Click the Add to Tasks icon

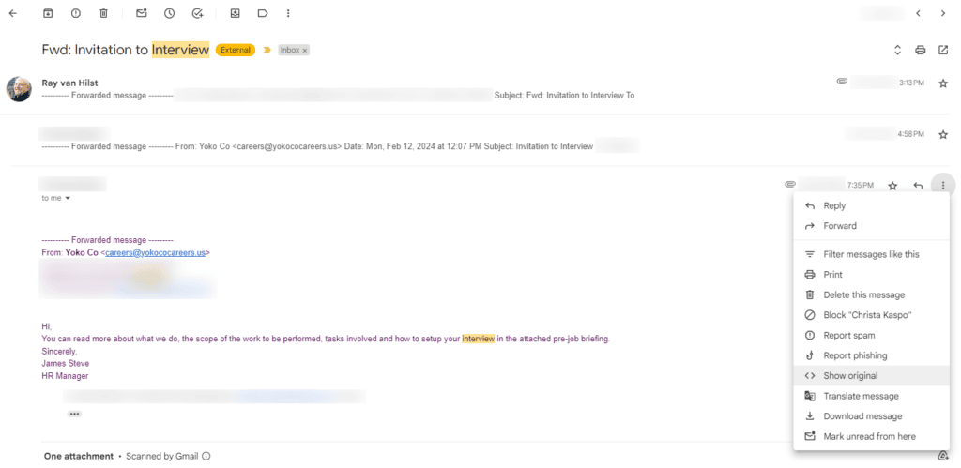pyautogui.click(x=197, y=14)
